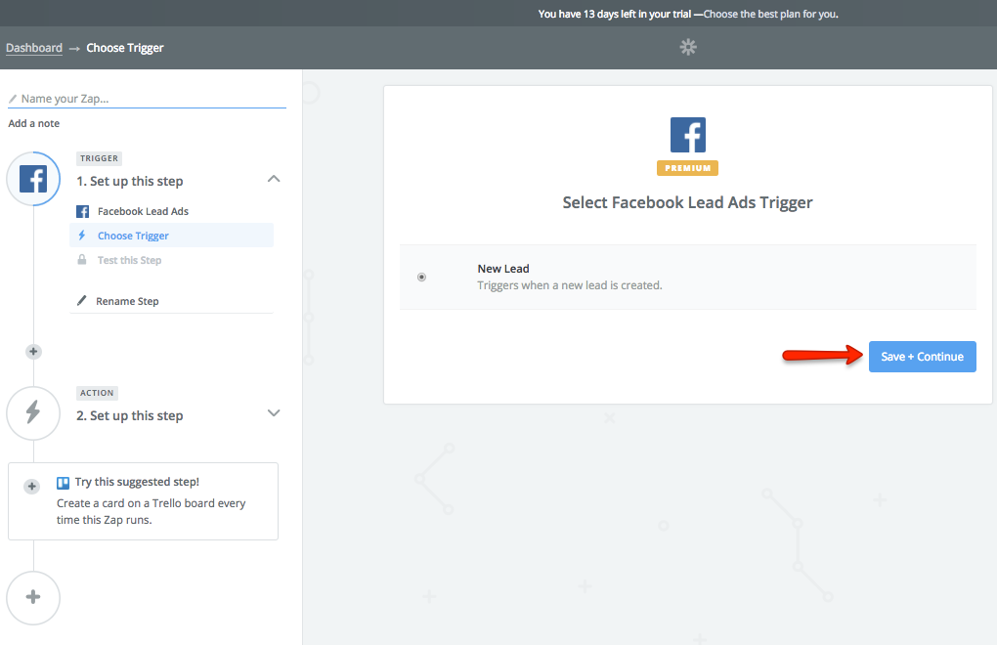Click the Zapier loading logo in header

tap(688, 47)
